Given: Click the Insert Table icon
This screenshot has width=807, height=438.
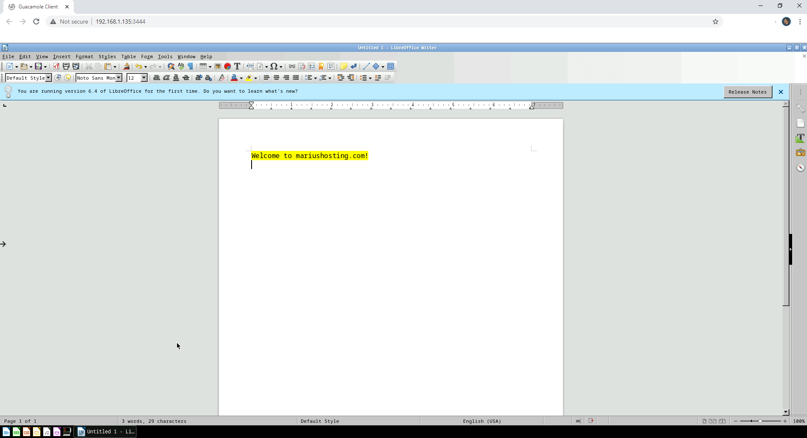Looking at the screenshot, I should click(x=203, y=66).
